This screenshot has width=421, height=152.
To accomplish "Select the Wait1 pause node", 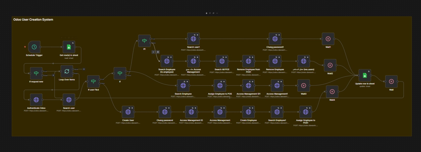I will click(x=328, y=39).
